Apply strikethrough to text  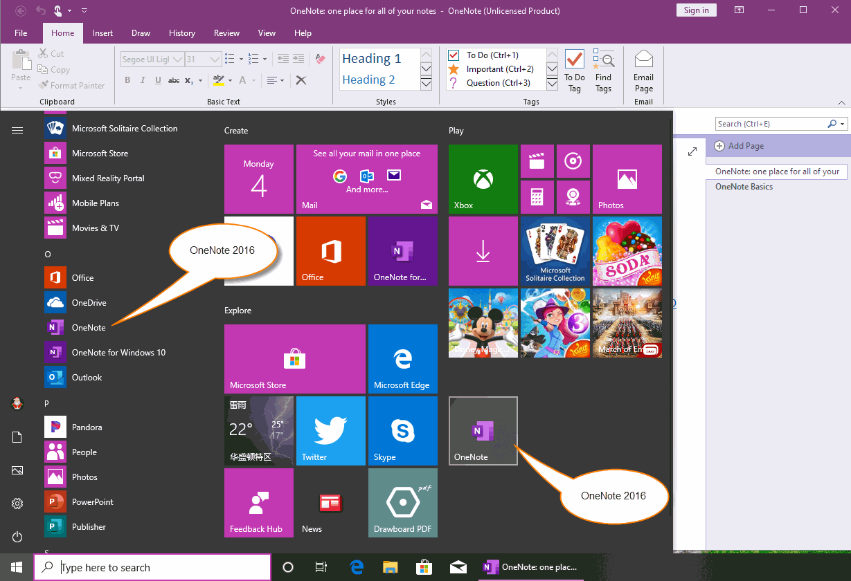pyautogui.click(x=174, y=80)
